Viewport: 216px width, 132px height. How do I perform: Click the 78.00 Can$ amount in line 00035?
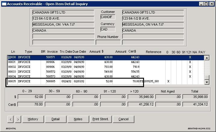coord(136,81)
